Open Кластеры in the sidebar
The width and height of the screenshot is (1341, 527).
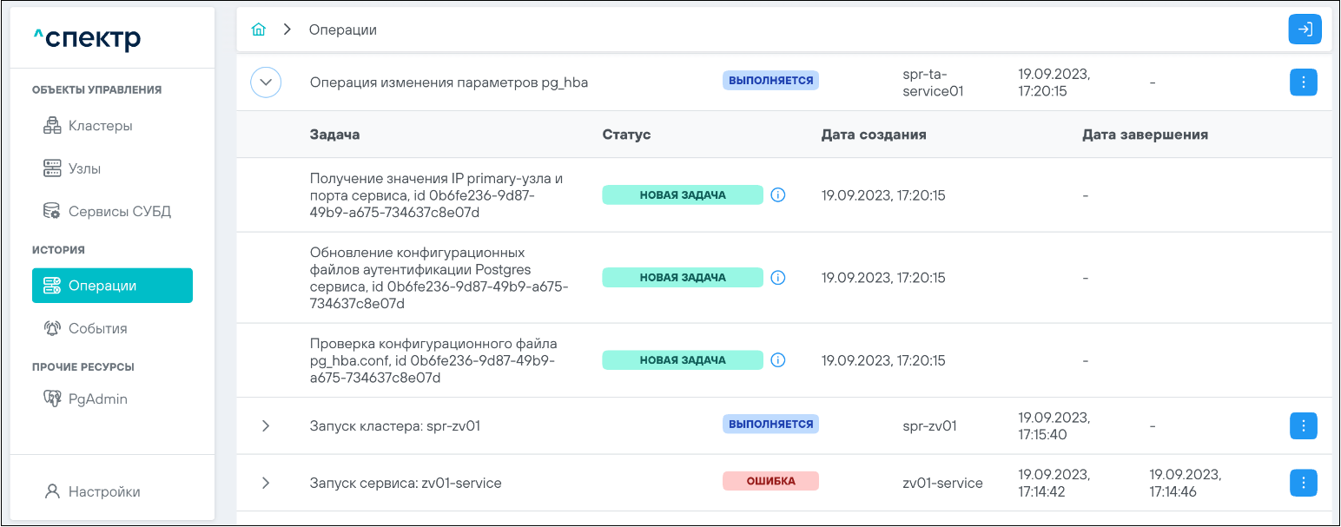click(x=100, y=126)
